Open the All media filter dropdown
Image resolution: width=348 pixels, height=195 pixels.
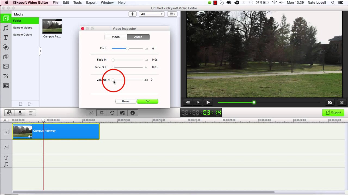[152, 14]
